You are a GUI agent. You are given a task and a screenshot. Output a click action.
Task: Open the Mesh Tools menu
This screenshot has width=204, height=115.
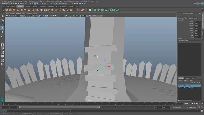coord(50,1)
